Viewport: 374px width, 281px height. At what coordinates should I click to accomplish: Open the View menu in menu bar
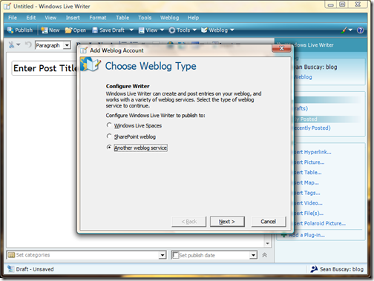click(50, 18)
